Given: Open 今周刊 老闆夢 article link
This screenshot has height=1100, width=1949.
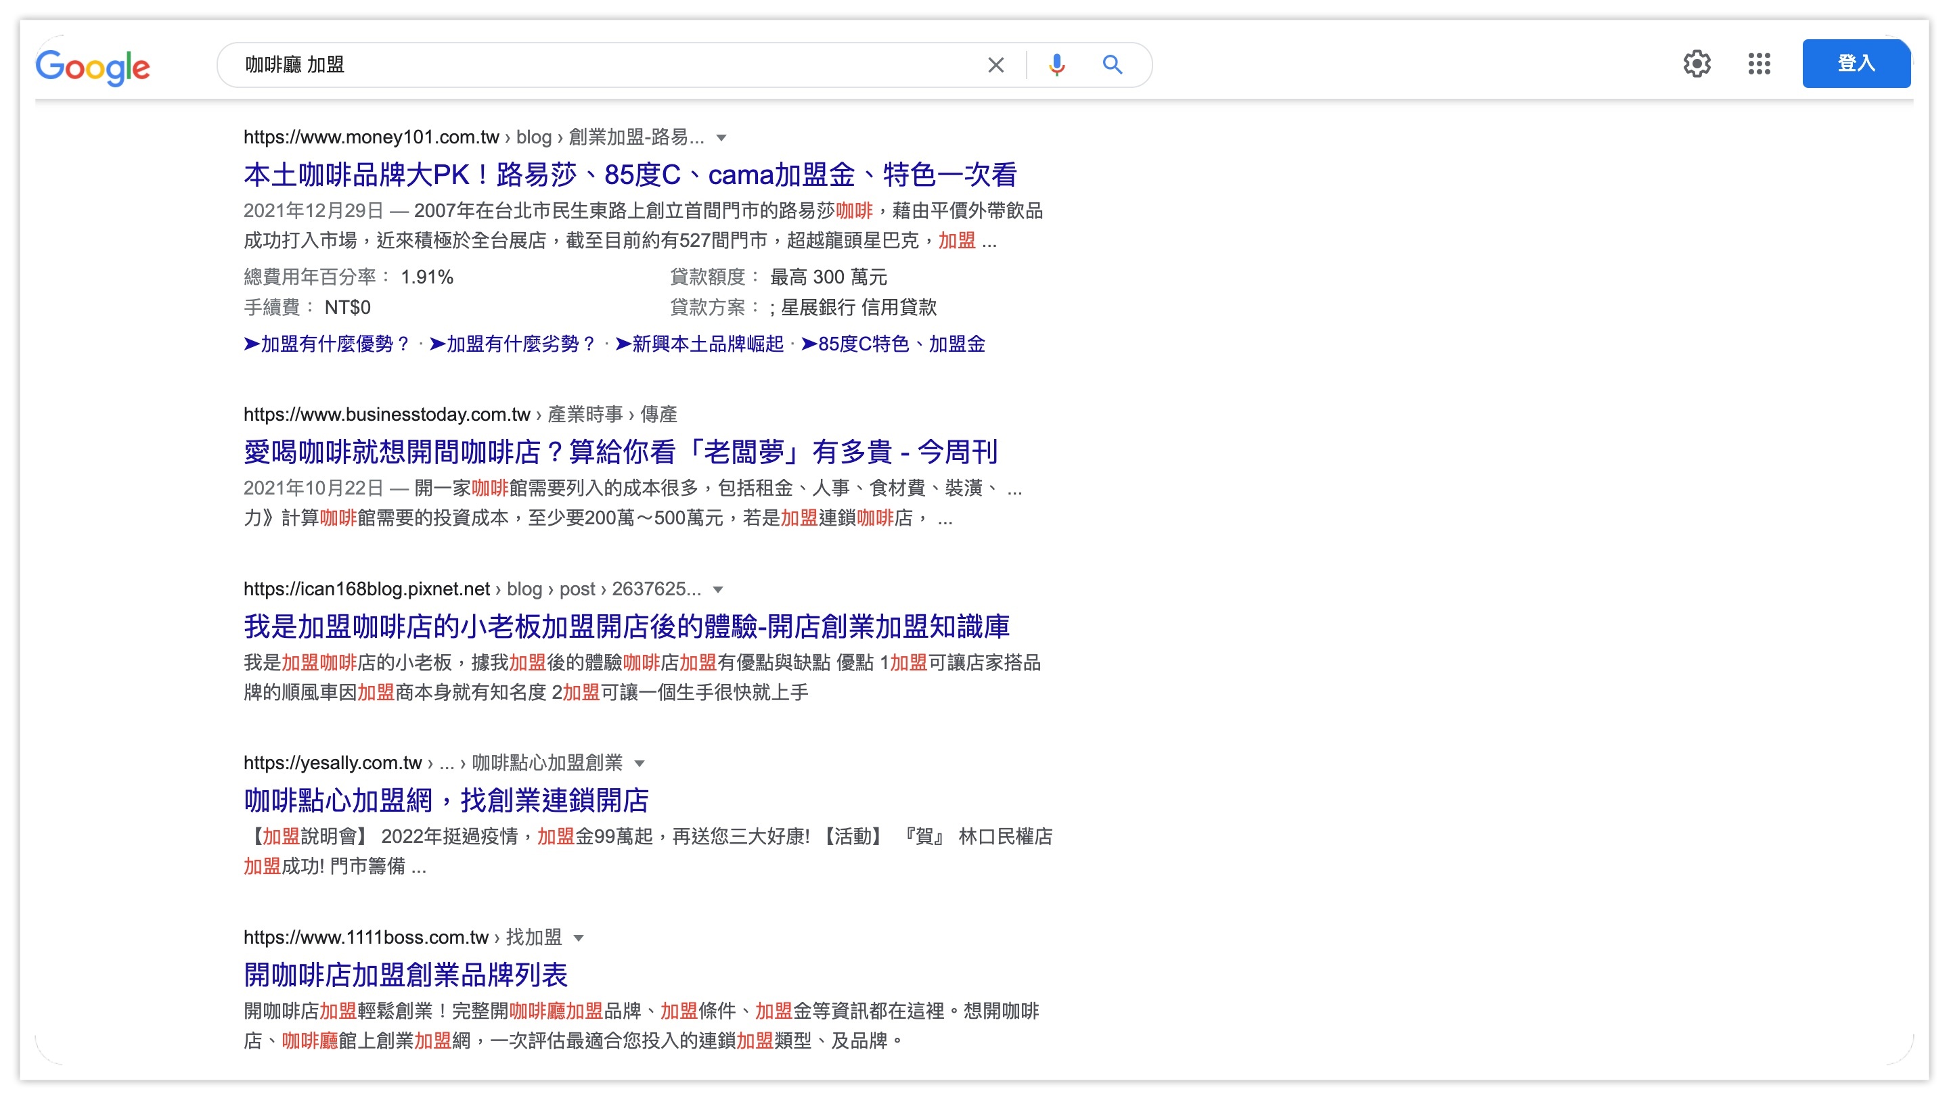Looking at the screenshot, I should pos(621,453).
